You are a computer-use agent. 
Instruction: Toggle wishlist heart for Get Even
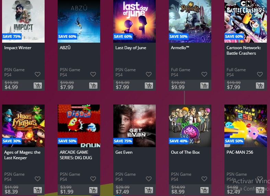point(149,179)
